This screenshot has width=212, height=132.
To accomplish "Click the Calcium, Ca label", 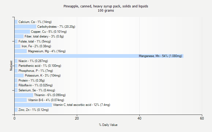I will click(35, 22).
